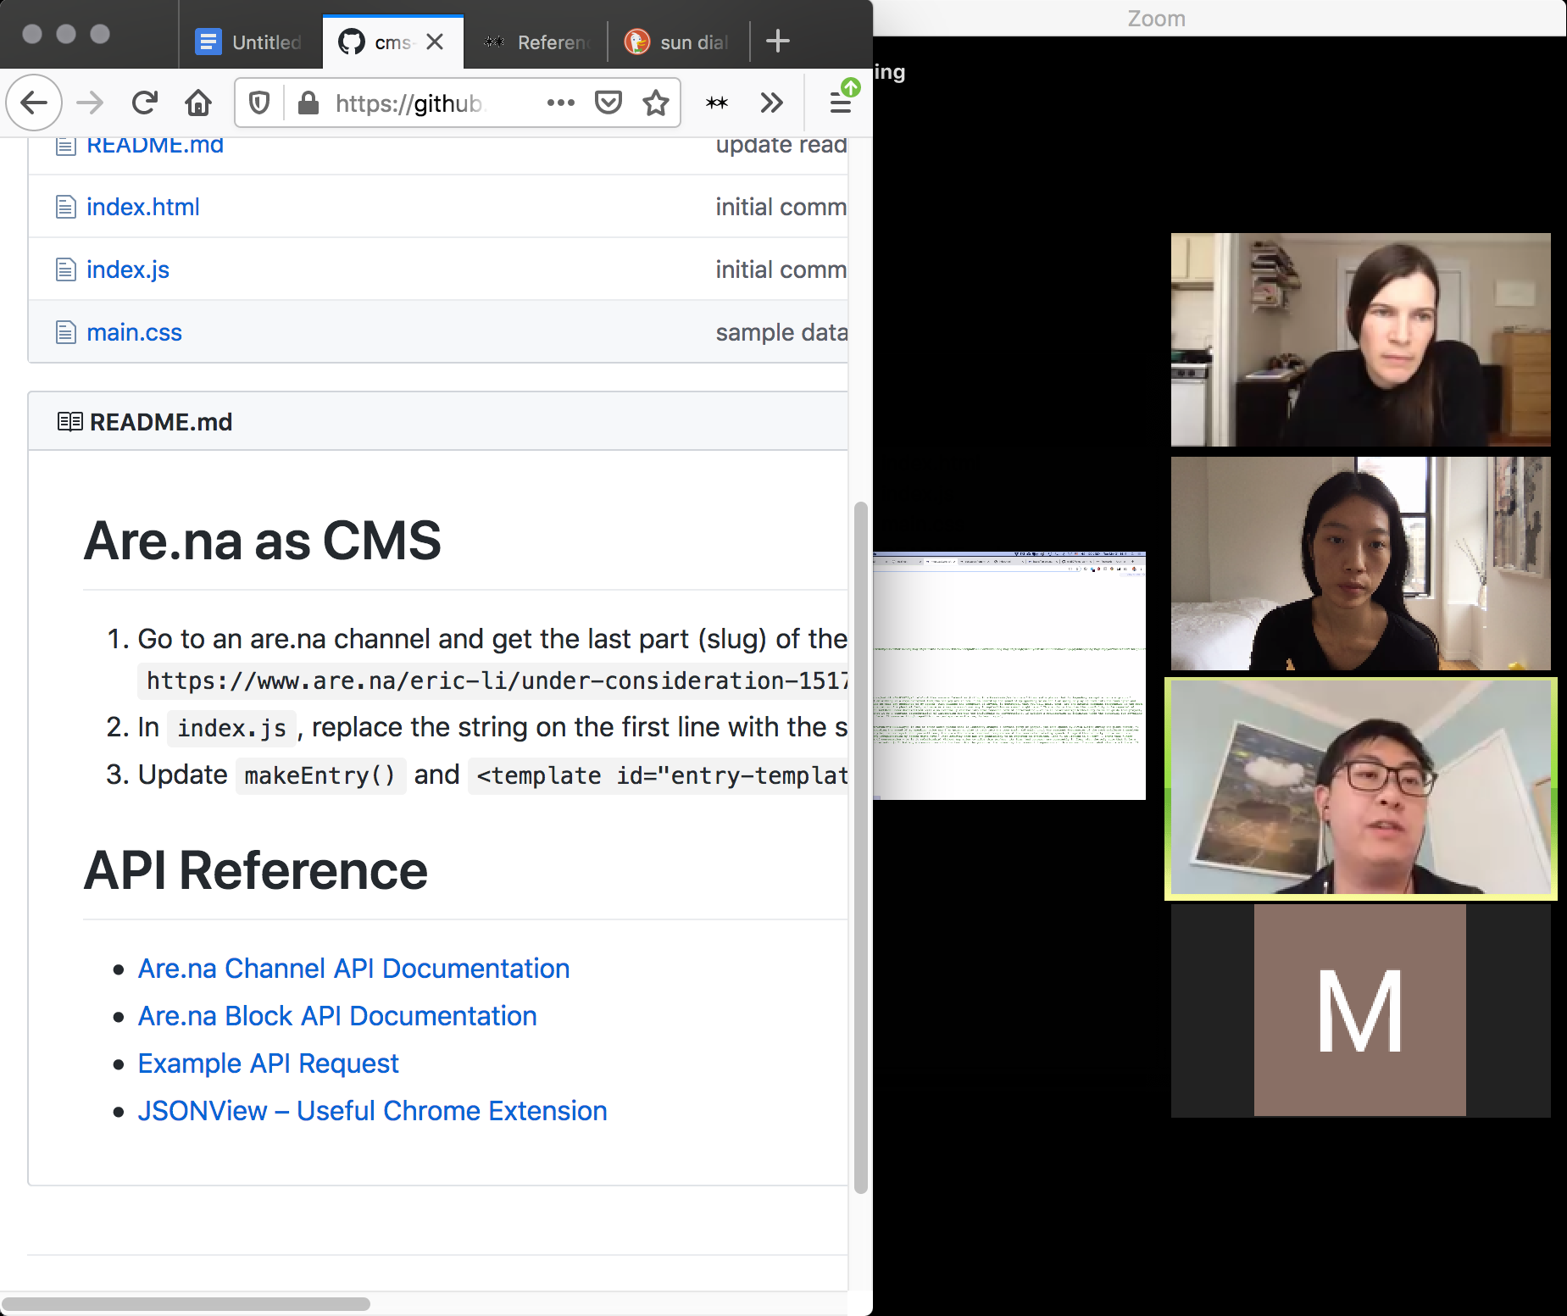Minimize the browser with the second window button
The image size is (1567, 1316).
66,34
